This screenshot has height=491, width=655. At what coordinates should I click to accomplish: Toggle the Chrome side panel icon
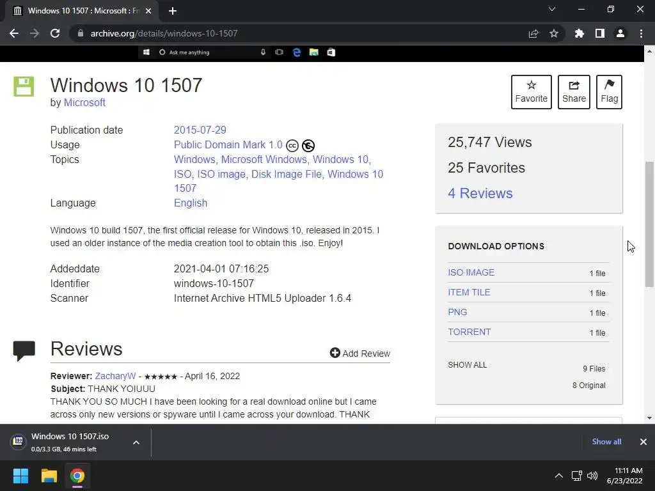point(600,33)
